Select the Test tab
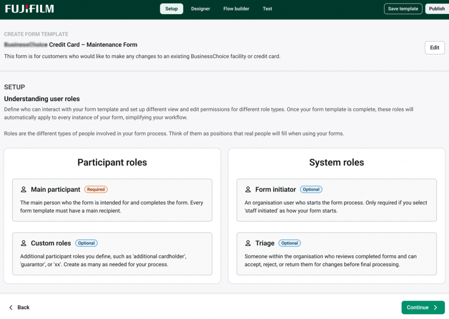The height and width of the screenshot is (319, 449). tap(267, 8)
